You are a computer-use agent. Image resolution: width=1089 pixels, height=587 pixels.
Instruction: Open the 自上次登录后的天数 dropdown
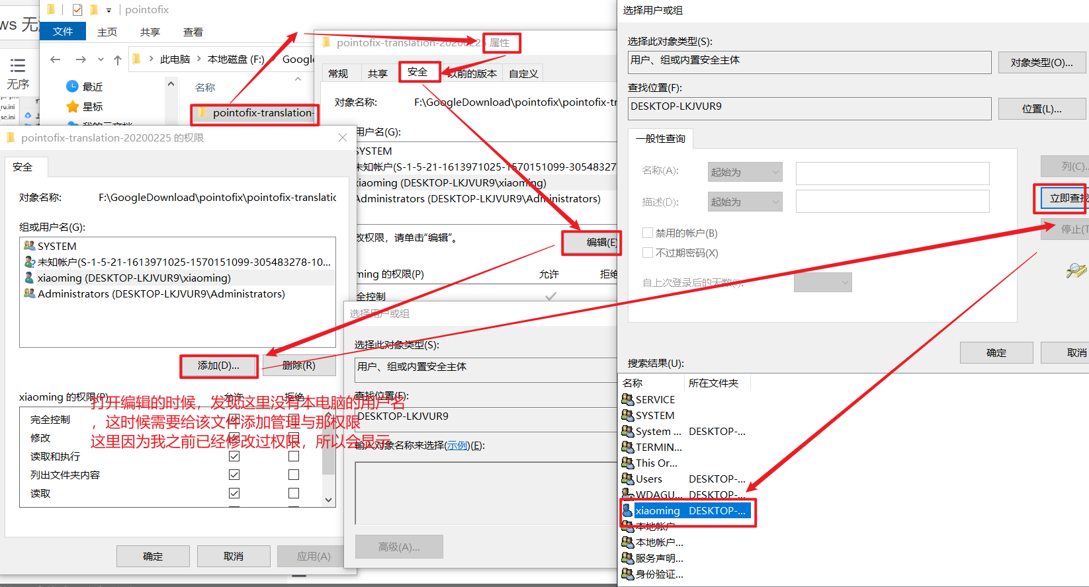coord(823,282)
